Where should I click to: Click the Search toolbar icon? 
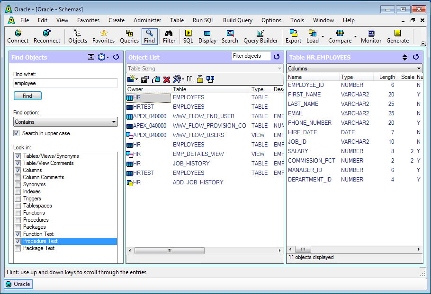(x=230, y=36)
